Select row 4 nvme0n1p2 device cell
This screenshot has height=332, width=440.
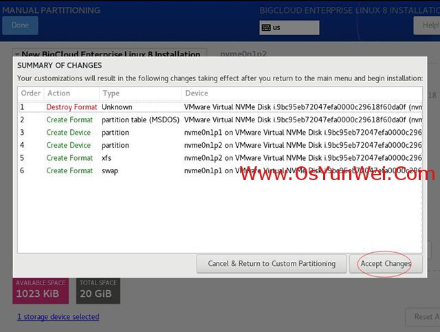click(302, 145)
